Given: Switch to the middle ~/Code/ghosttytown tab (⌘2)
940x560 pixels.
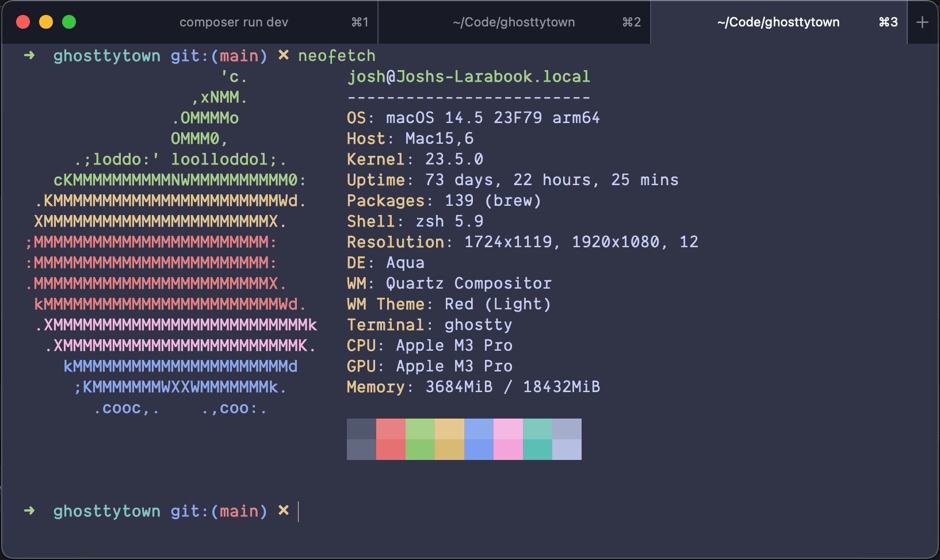Looking at the screenshot, I should tap(514, 22).
